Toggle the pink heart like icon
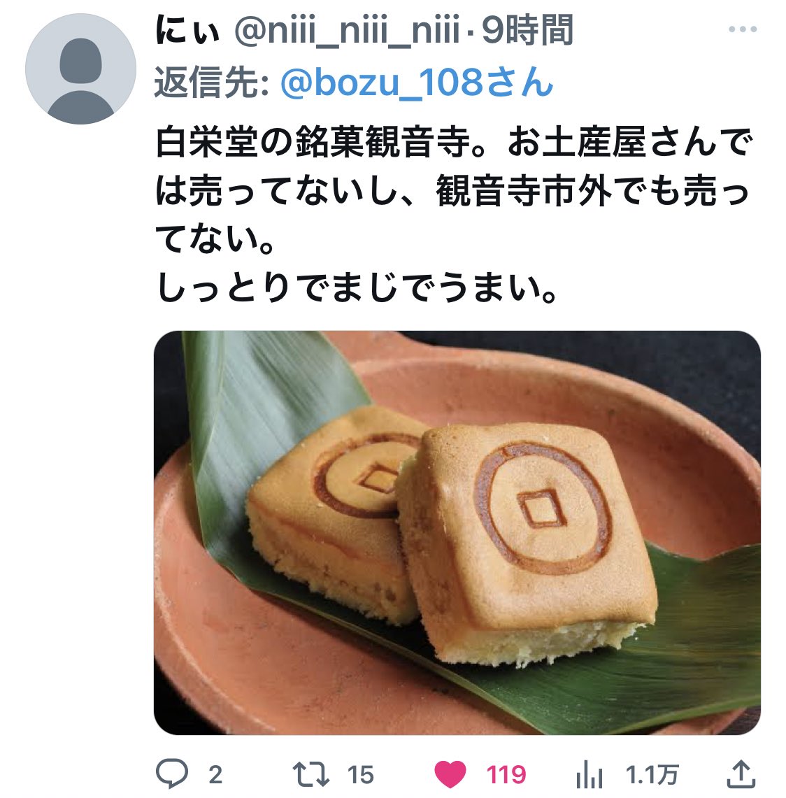Image resolution: width=786 pixels, height=798 pixels. point(450,774)
